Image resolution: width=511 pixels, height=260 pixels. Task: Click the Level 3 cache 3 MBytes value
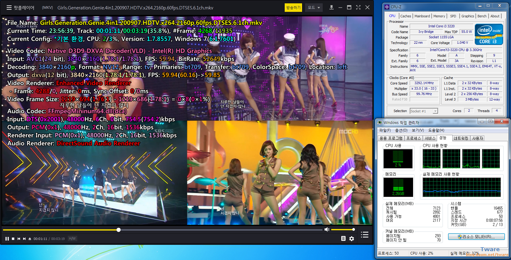pyautogui.click(x=472, y=99)
